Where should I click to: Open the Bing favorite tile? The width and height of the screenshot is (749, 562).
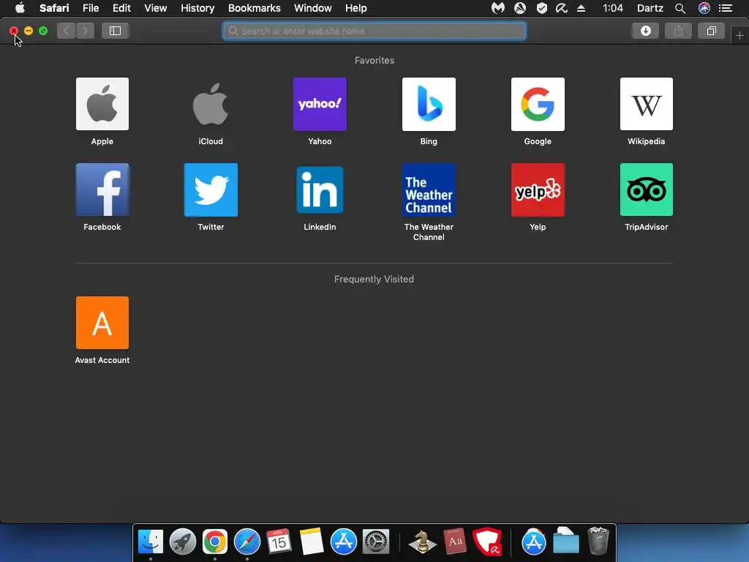429,104
